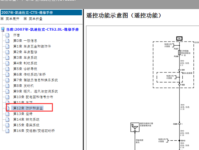Select the 2007年-凯迪拉克-CTS-维修手册 header bar
This screenshot has width=199, height=150.
[41, 12]
